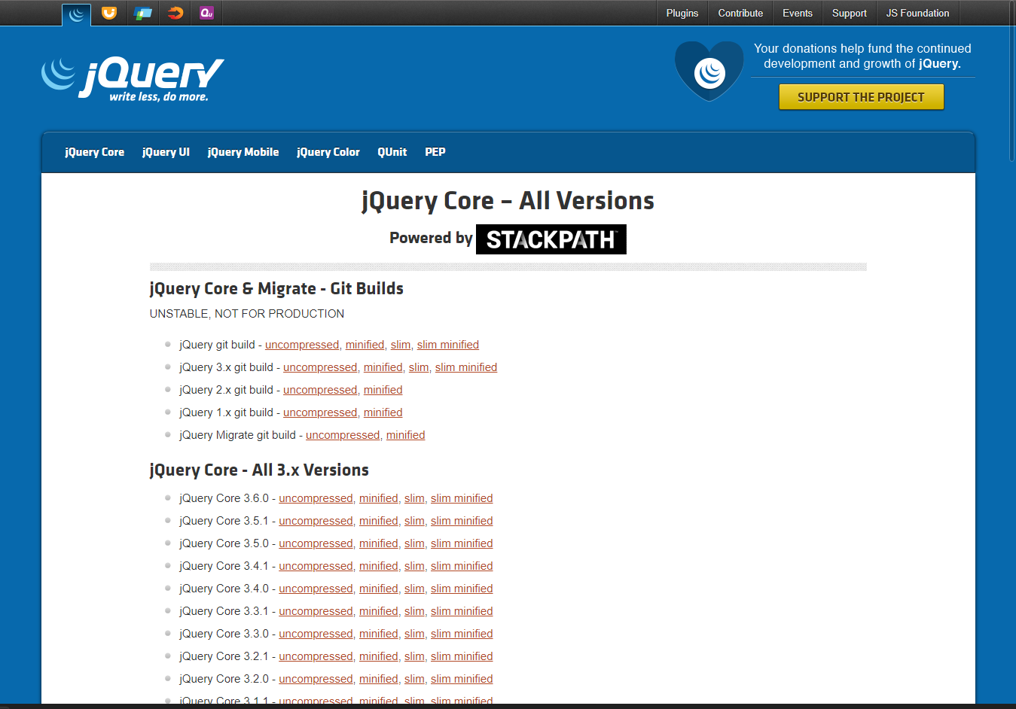Open jQuery git build minified link
Image resolution: width=1016 pixels, height=709 pixels.
click(365, 345)
